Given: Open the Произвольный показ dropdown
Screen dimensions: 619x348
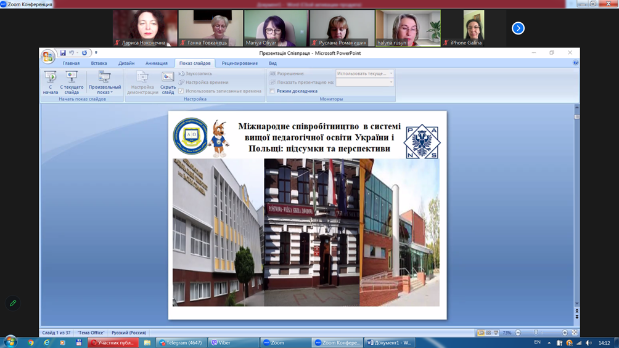Looking at the screenshot, I should (104, 83).
